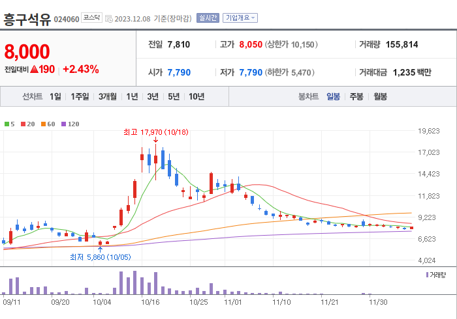Click the 실시간 real-time button
457x319 pixels.
[x=208, y=18]
